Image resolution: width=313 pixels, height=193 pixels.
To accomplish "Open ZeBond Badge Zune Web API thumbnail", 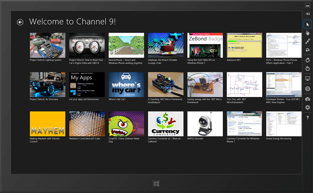I will (205, 45).
